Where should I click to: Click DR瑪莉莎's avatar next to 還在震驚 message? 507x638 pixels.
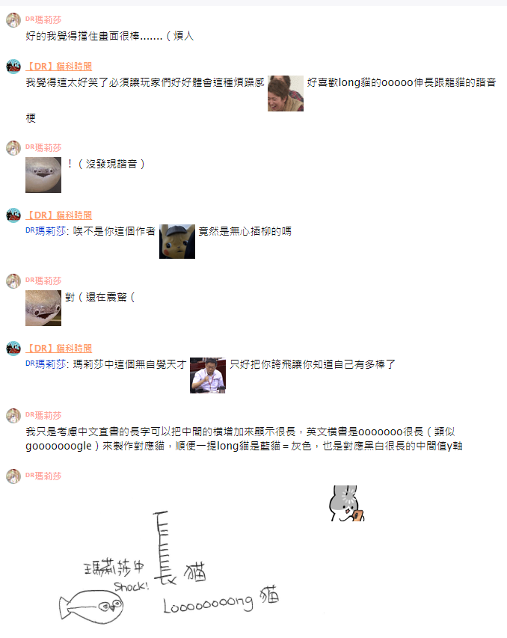point(13,280)
